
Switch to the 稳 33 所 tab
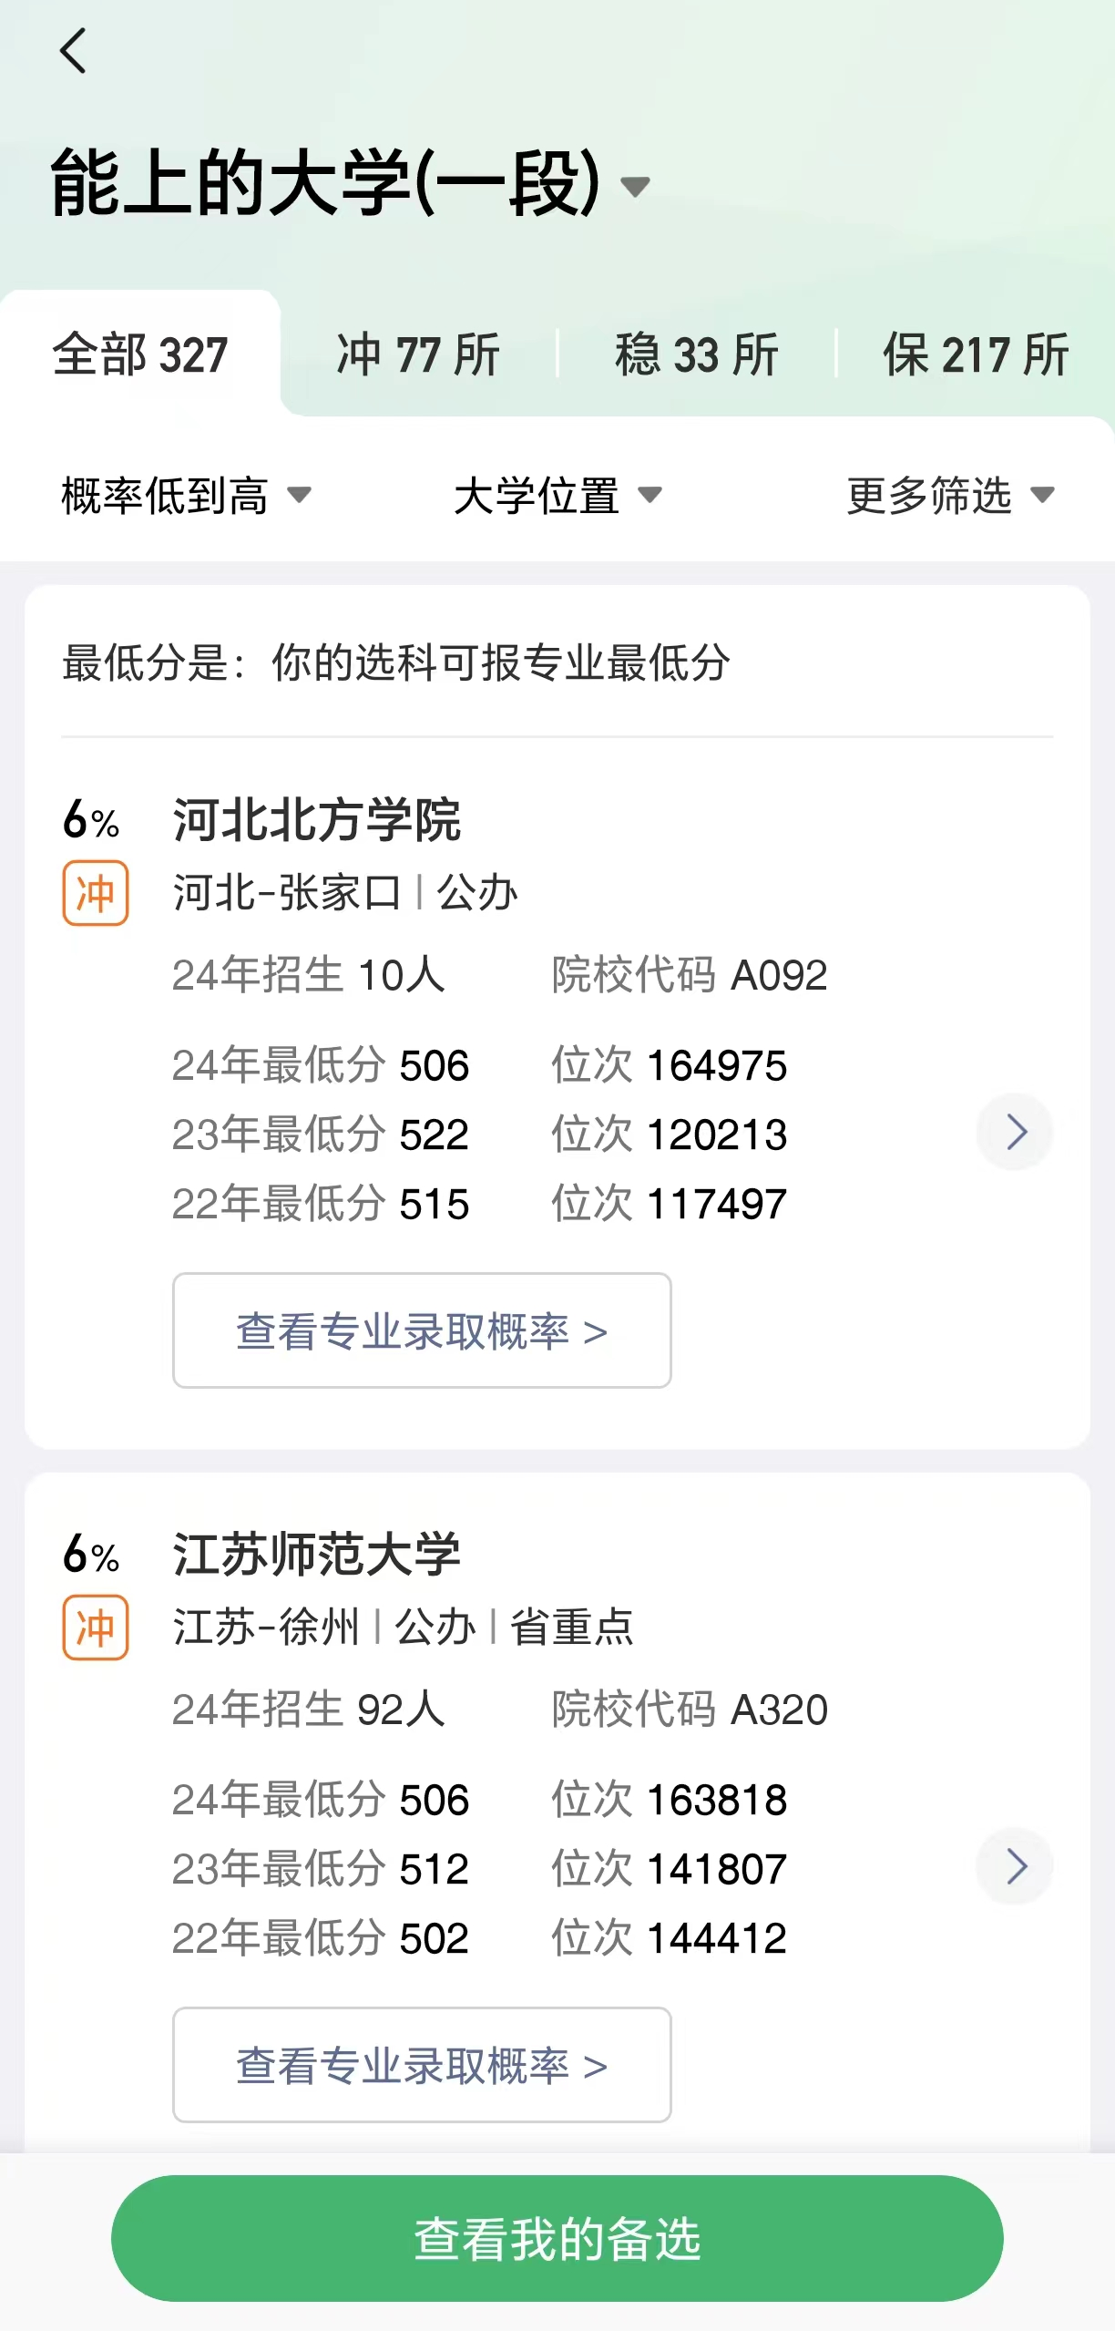(x=697, y=354)
